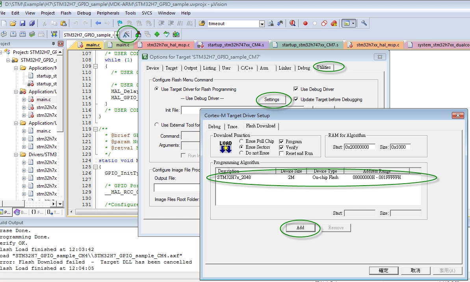Select STM32H7x_2048 algorithm row
This screenshot has width=470, height=282.
[318, 177]
